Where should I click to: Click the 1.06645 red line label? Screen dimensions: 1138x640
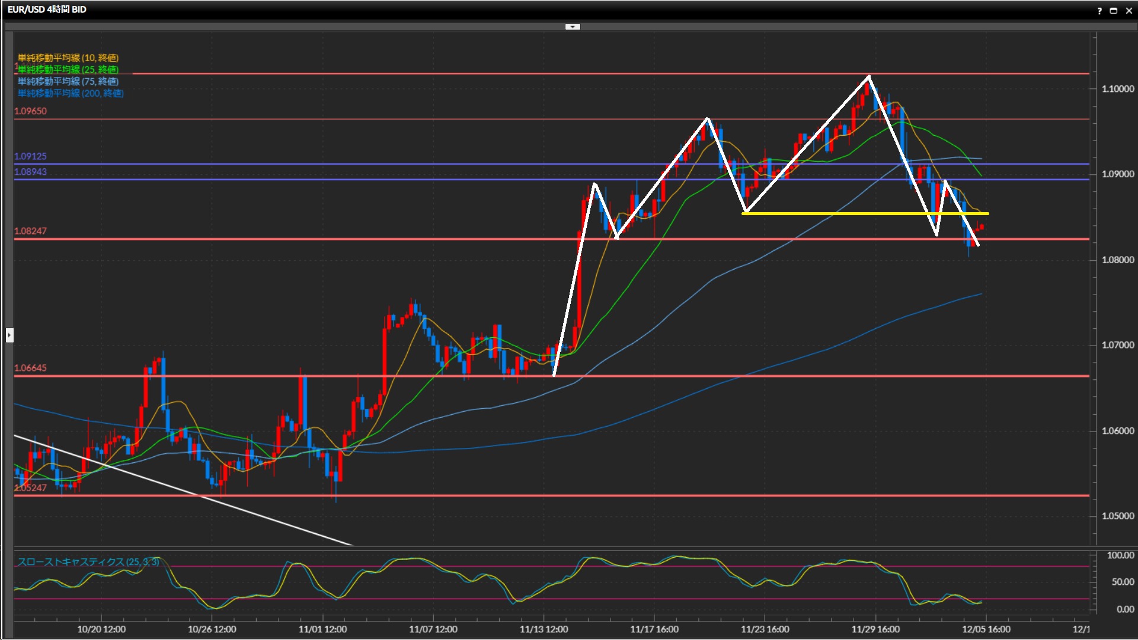point(31,368)
